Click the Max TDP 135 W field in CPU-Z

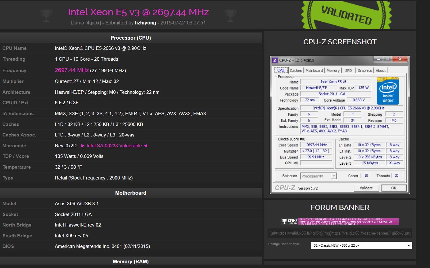pos(364,88)
